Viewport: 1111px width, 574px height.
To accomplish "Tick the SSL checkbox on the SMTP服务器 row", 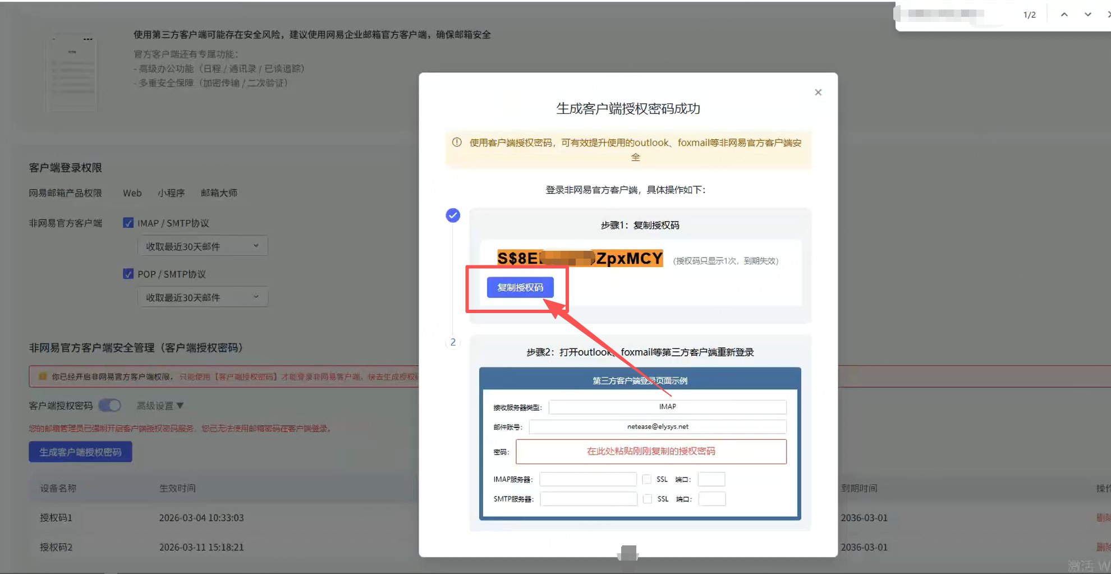I will 648,499.
